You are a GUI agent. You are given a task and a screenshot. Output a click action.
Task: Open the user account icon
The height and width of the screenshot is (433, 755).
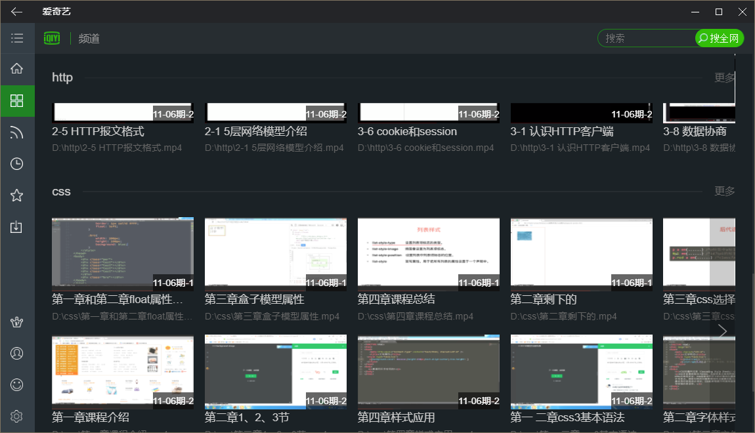[x=17, y=354]
